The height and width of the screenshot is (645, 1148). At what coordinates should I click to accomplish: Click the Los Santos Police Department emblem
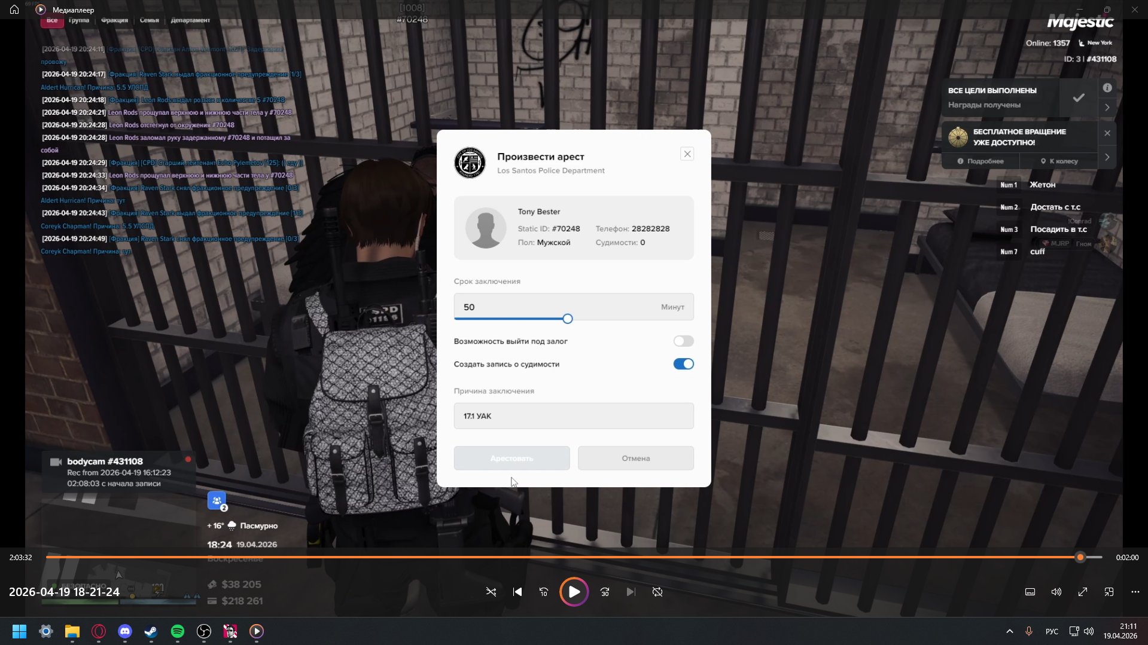point(470,163)
